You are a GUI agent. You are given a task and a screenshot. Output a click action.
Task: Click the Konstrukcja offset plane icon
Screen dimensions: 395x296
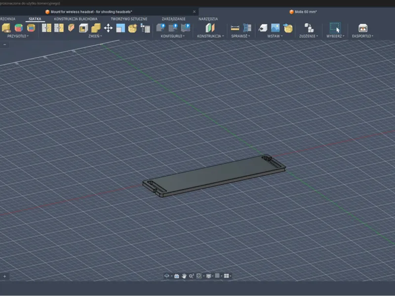(x=210, y=28)
